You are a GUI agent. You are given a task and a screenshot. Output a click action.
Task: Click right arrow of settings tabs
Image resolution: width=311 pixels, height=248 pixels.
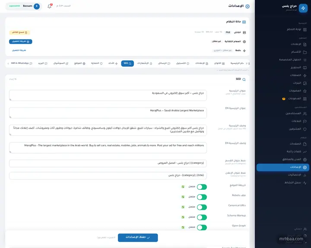(247, 63)
